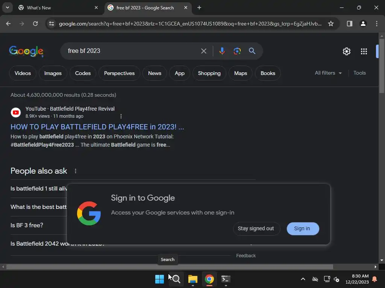Select the Maps filter chip

pyautogui.click(x=241, y=73)
